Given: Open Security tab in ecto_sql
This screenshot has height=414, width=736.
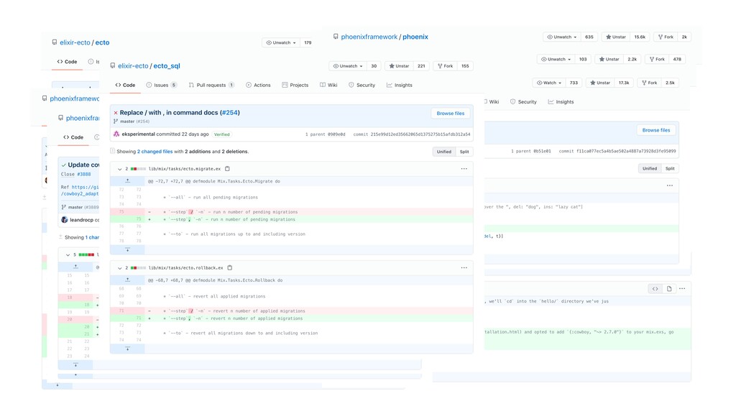Looking at the screenshot, I should pyautogui.click(x=362, y=85).
